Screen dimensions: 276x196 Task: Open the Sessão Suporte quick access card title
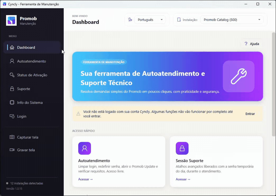point(190,161)
